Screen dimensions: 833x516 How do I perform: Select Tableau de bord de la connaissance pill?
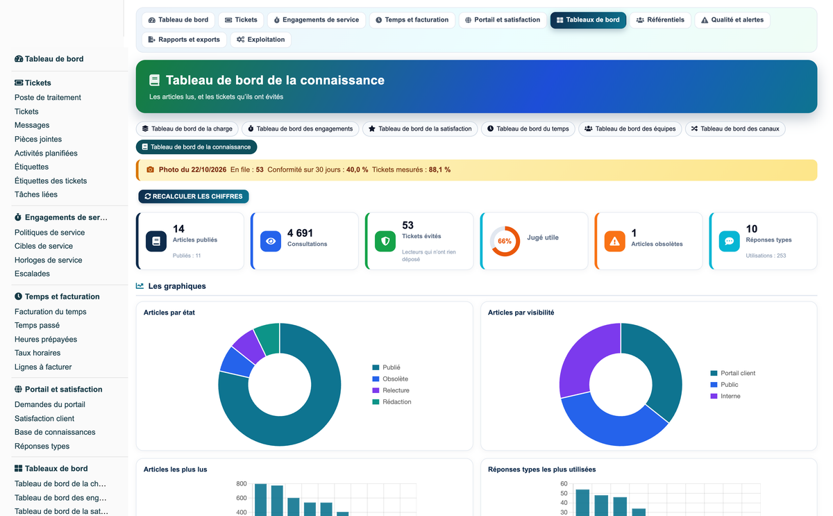[x=196, y=147]
